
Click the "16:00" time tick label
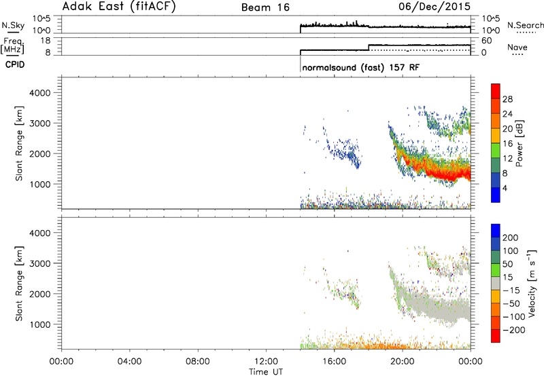[x=334, y=362]
